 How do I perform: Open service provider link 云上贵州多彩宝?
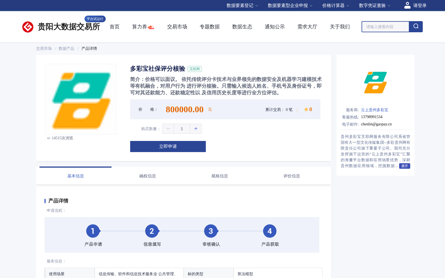click(x=375, y=110)
